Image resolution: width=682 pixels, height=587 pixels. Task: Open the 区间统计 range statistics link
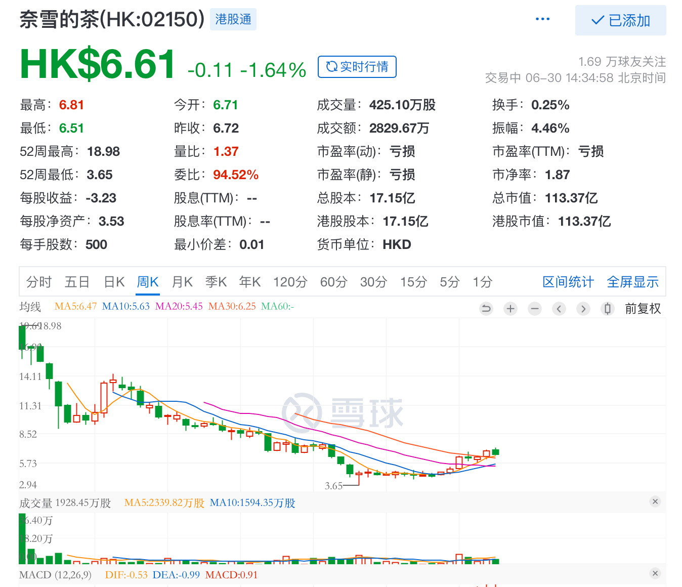pos(568,282)
